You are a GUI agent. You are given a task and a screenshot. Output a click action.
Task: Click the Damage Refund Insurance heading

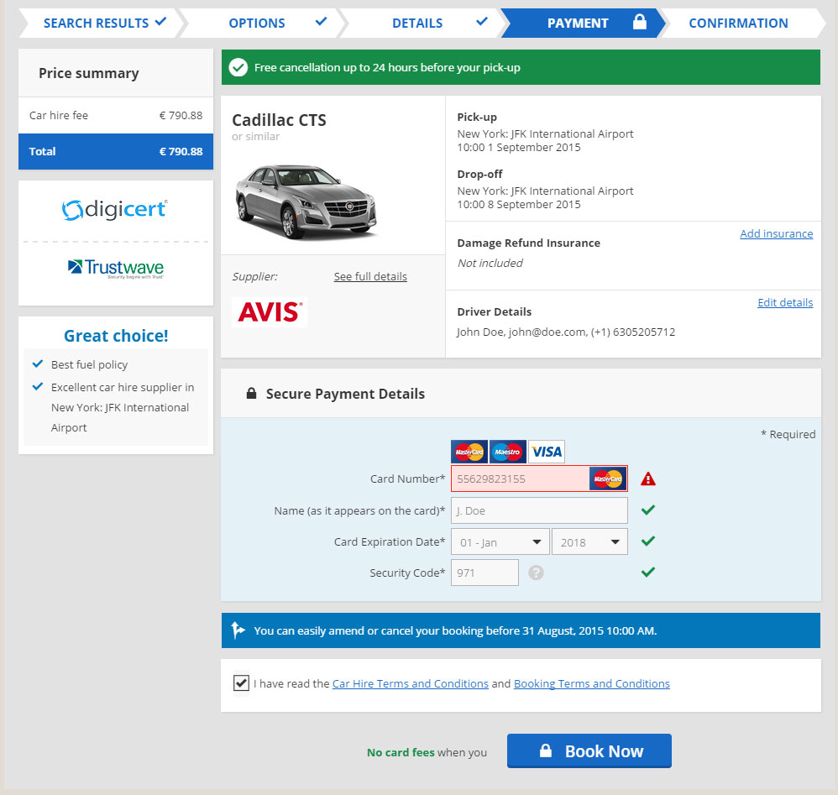tap(528, 243)
